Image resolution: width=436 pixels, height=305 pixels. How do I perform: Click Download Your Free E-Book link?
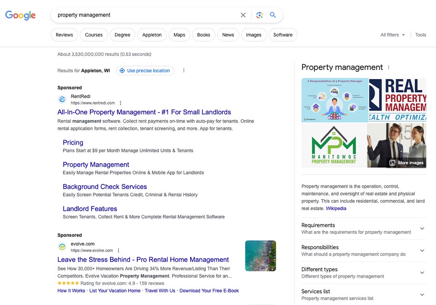(209, 291)
